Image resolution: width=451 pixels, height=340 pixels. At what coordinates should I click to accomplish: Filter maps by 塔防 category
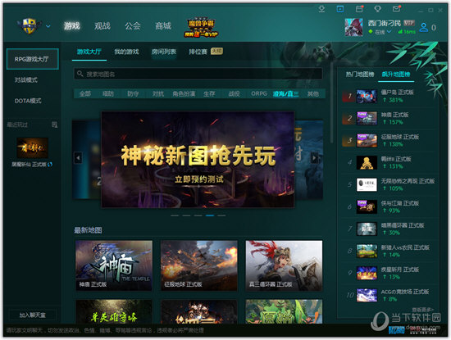(x=108, y=93)
